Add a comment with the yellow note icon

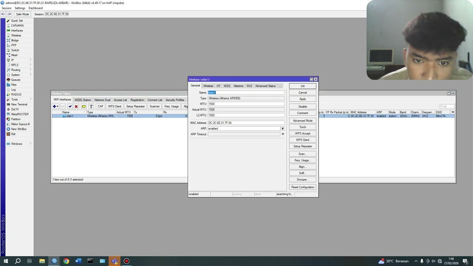[84, 106]
